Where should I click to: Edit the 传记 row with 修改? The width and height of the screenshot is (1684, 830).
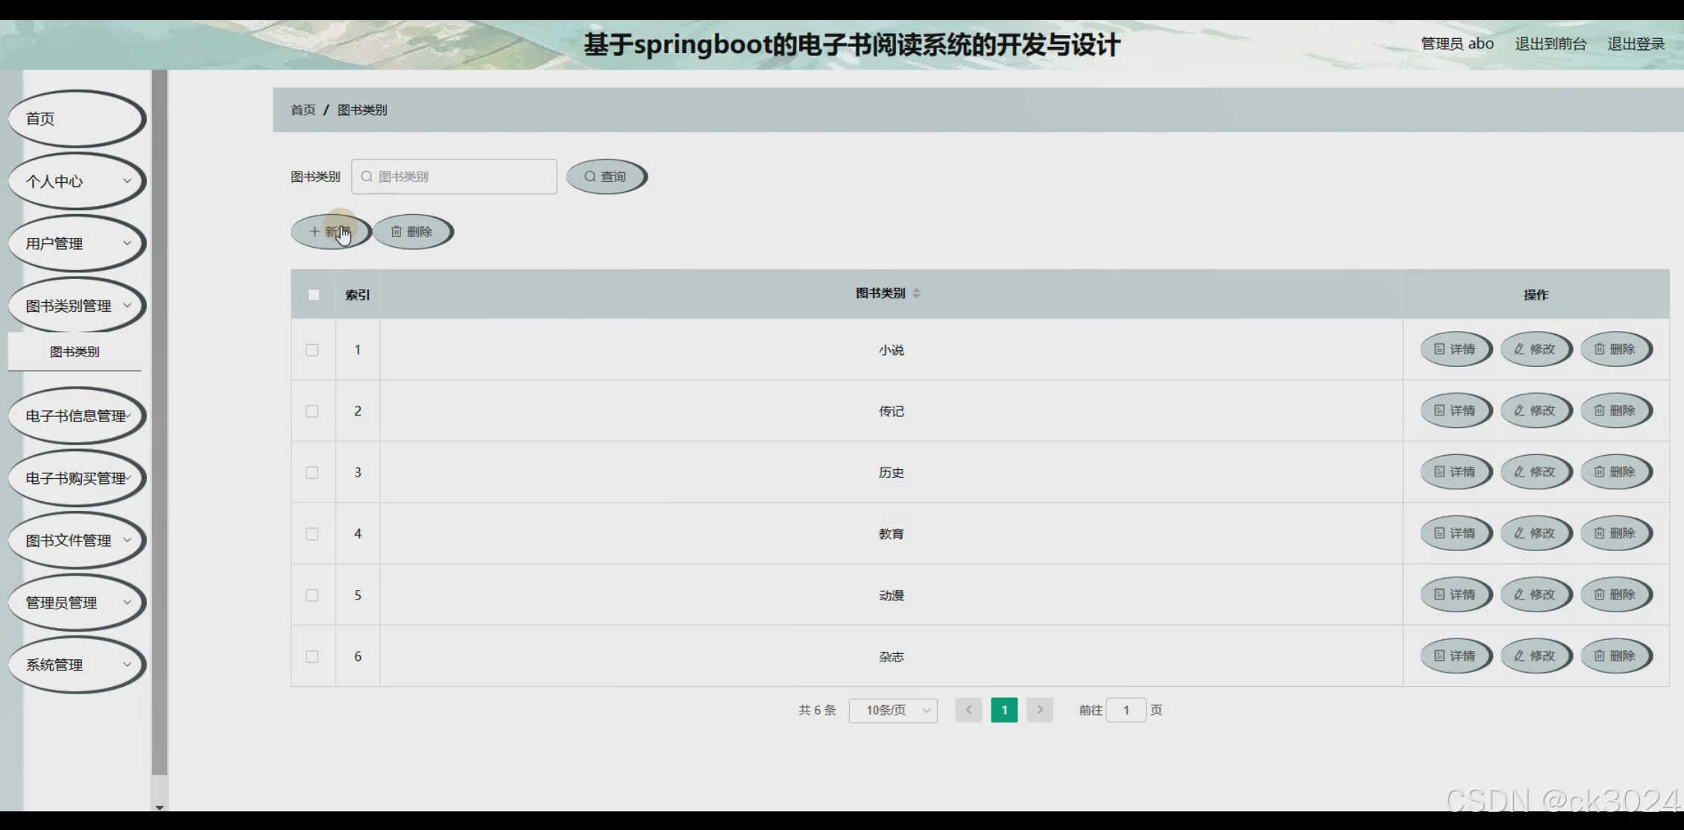coord(1536,411)
